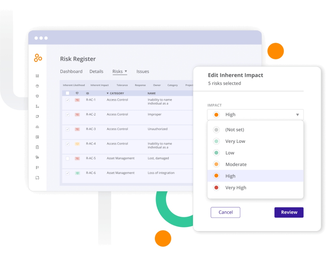Check the R-AC-5 row checkbox

(x=67, y=159)
